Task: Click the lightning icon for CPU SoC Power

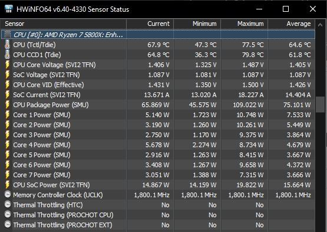Action: pos(7,185)
